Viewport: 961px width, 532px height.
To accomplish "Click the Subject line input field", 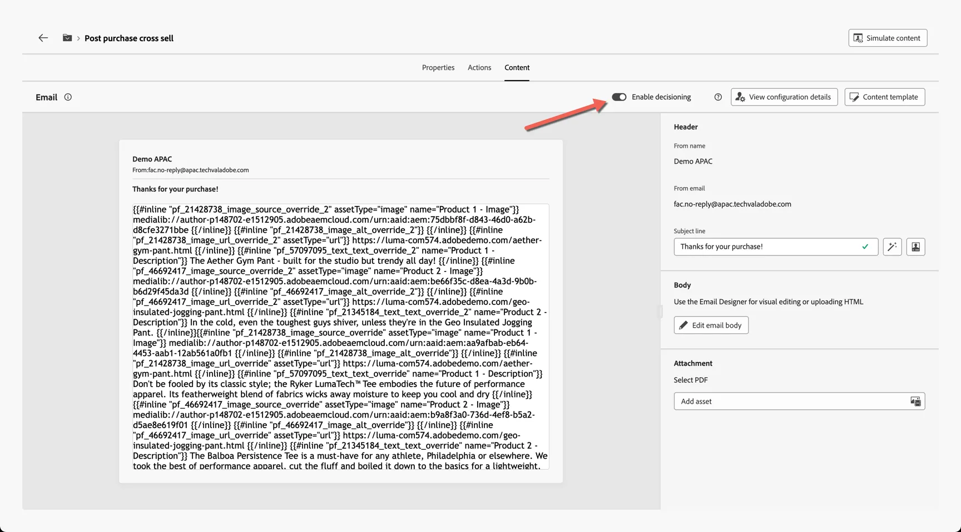I will (x=776, y=247).
